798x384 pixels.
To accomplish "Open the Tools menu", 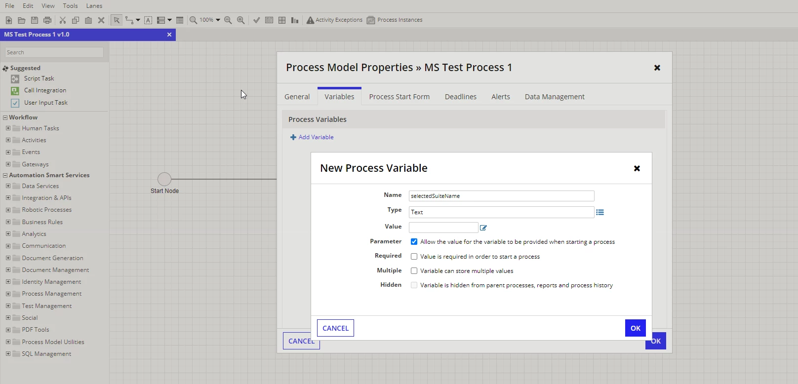I will pyautogui.click(x=71, y=6).
